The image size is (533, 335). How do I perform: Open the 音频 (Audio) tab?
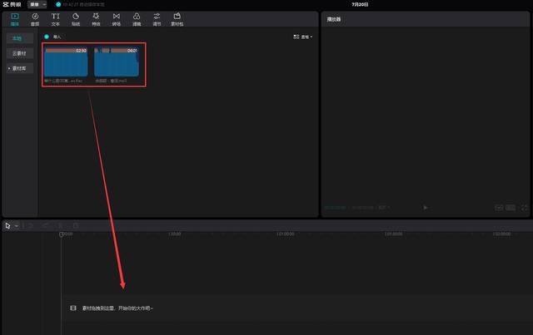(x=35, y=19)
